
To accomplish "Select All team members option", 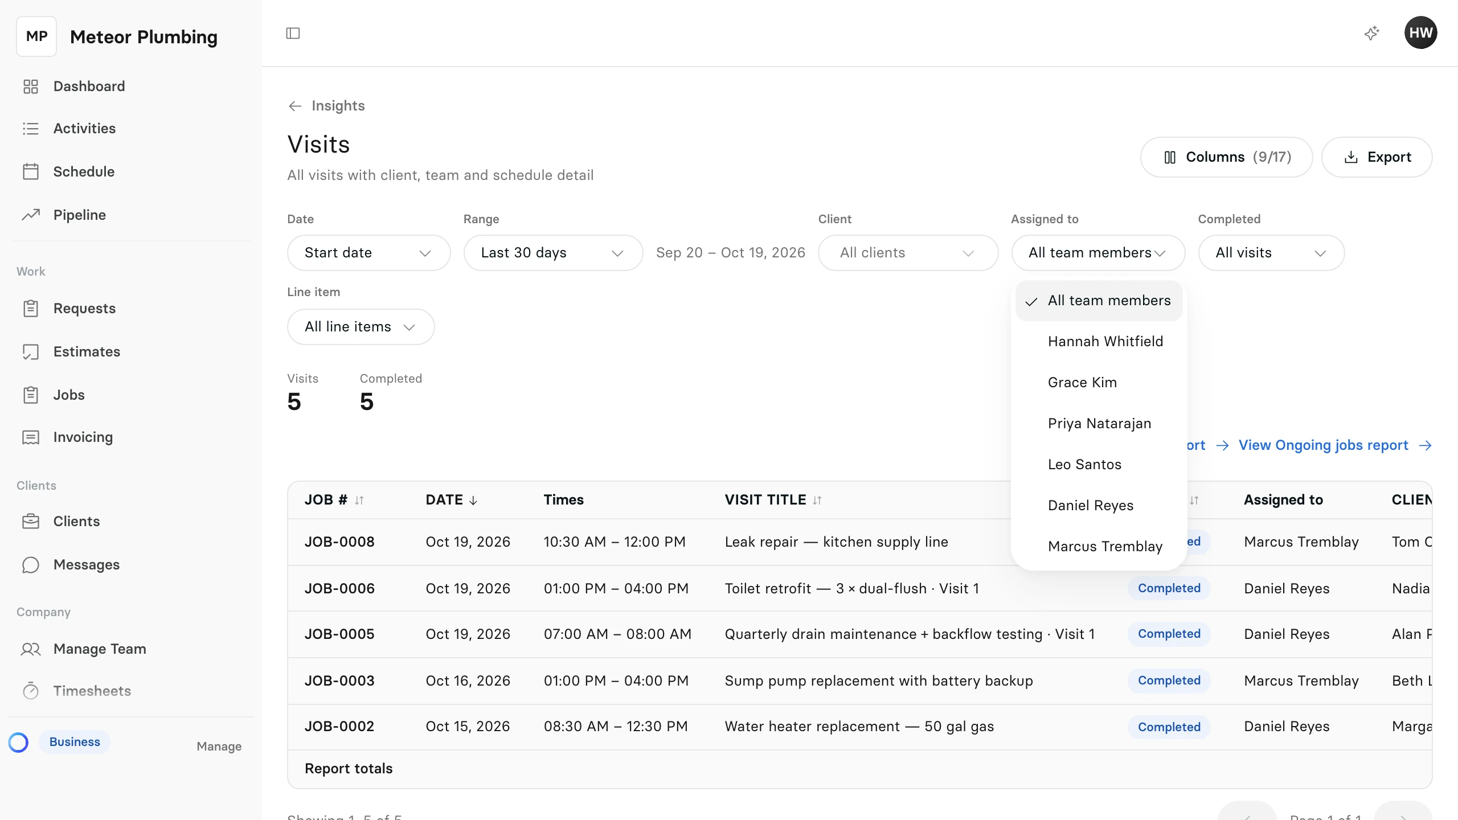I will tap(1099, 301).
